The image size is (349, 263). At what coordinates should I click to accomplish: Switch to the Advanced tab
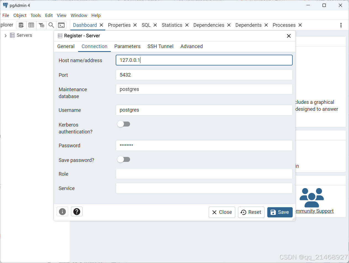[192, 46]
